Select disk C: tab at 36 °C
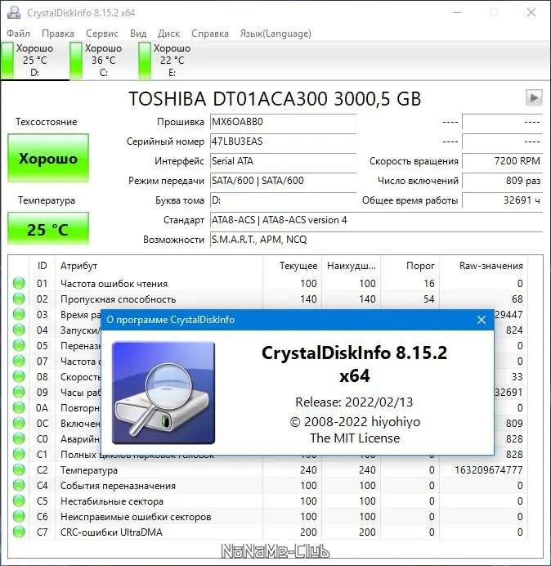This screenshot has height=566, width=551. coord(104,61)
